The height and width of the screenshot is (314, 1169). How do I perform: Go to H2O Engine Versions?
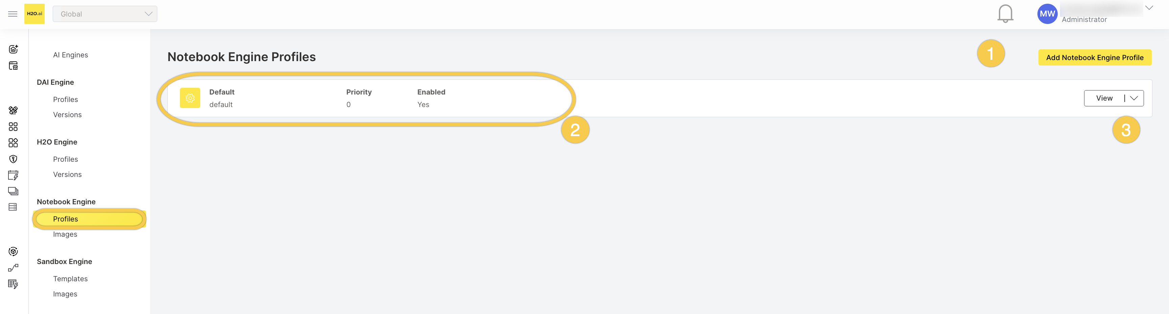click(67, 175)
